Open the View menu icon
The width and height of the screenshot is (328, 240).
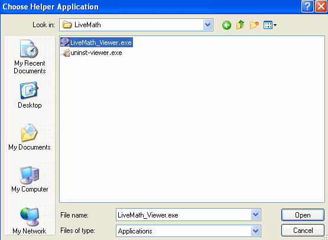tap(270, 25)
